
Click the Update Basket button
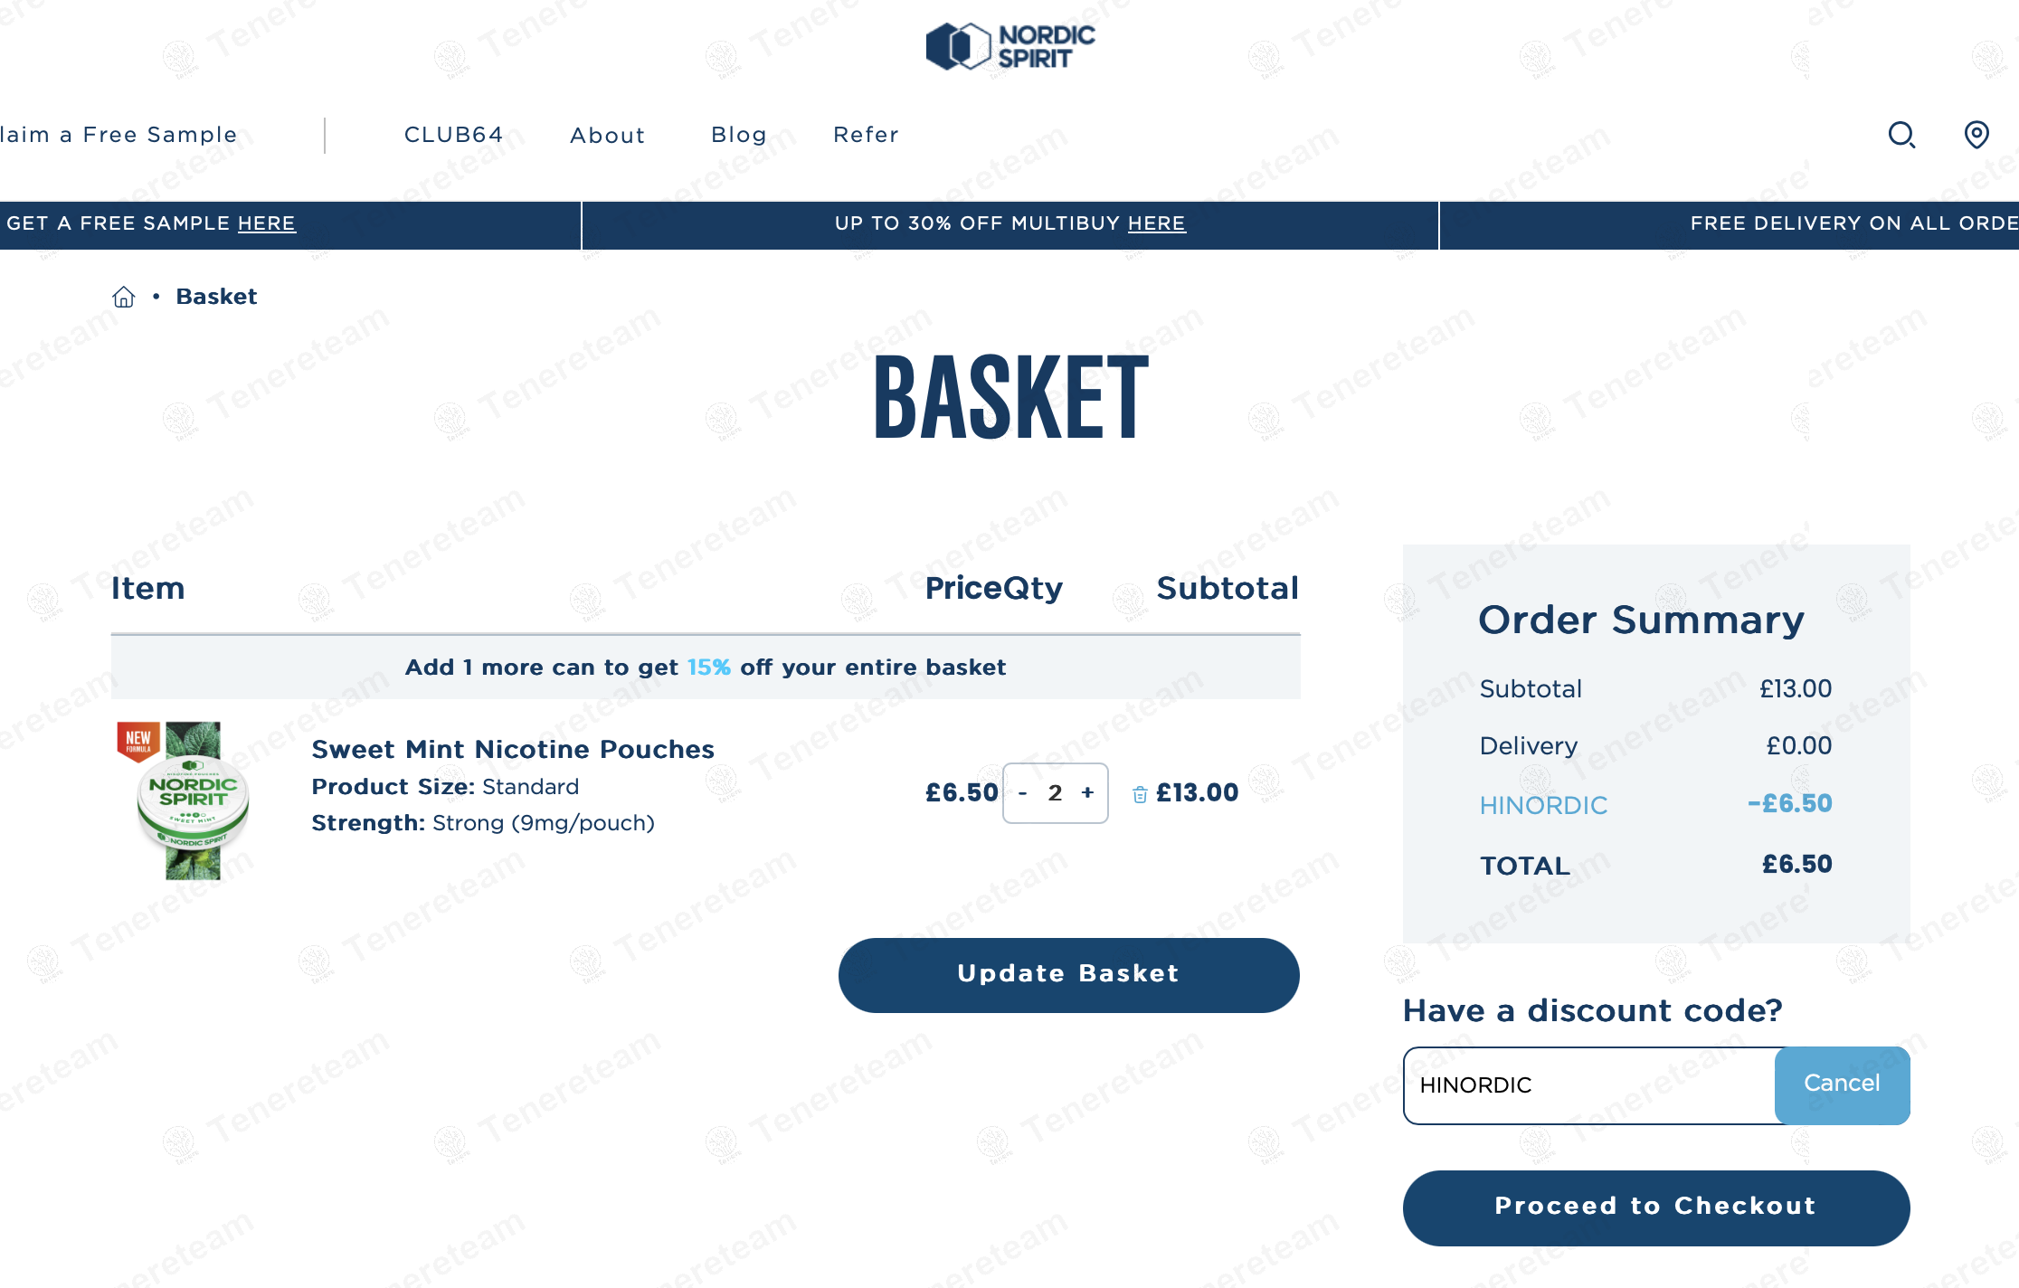1069,975
